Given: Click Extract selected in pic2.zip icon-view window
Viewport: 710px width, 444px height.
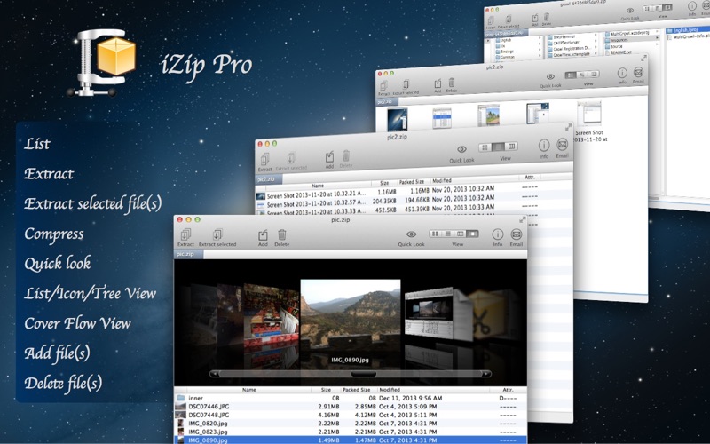Looking at the screenshot, I should [406, 84].
